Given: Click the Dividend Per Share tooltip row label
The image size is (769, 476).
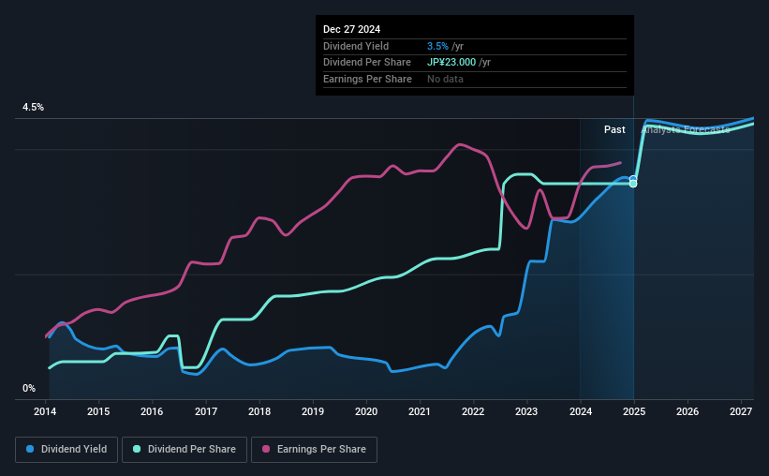Looking at the screenshot, I should pyautogui.click(x=367, y=63).
